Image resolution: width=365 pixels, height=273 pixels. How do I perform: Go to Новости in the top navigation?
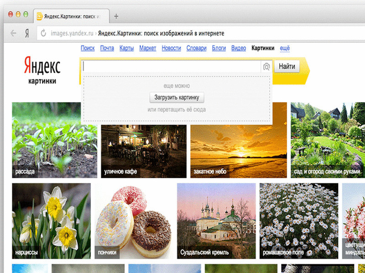(172, 48)
